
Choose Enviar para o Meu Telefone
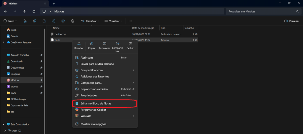105,64
